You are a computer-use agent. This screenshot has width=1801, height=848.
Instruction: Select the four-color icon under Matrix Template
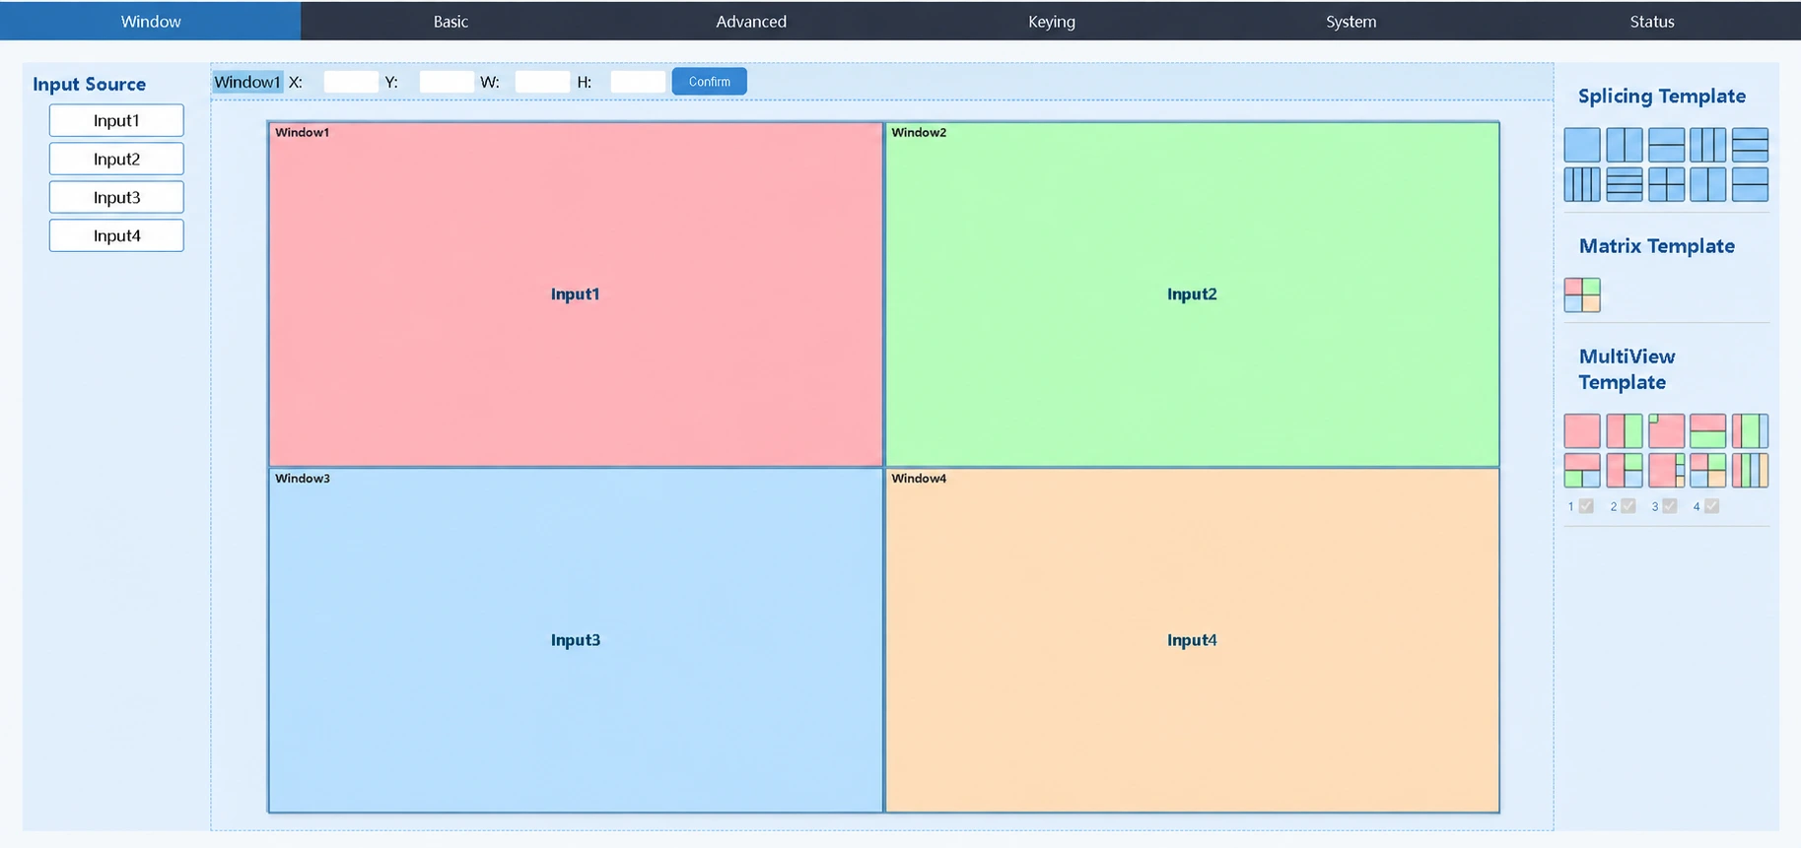(x=1582, y=294)
